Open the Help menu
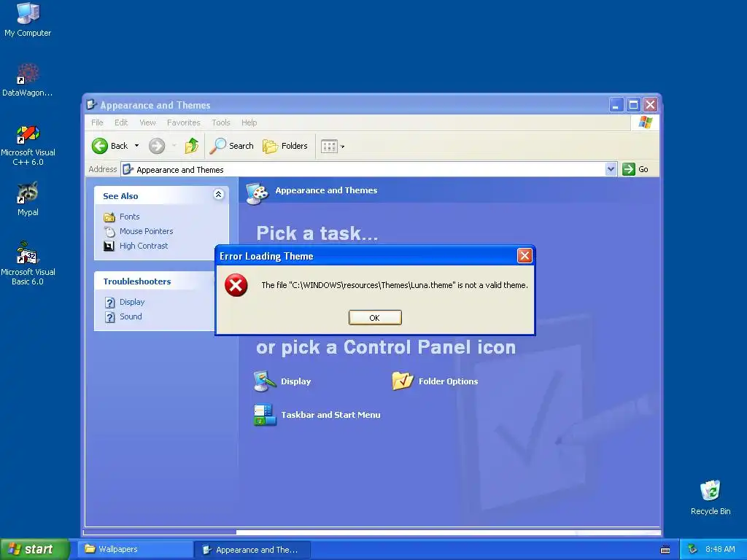Image resolution: width=747 pixels, height=560 pixels. tap(249, 122)
